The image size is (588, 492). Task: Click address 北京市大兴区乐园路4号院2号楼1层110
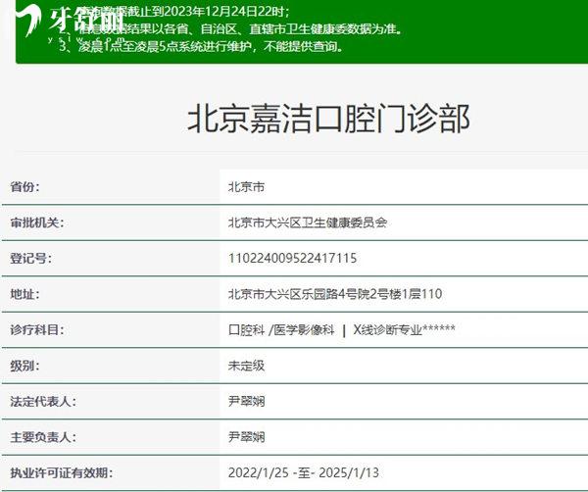click(335, 294)
